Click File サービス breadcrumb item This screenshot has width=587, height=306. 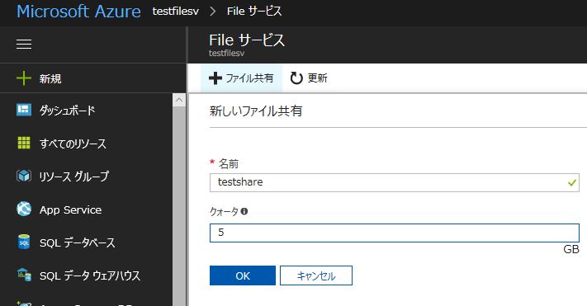pos(254,12)
